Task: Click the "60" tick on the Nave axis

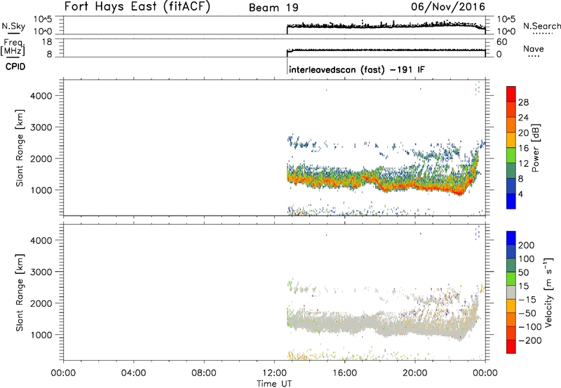Action: point(501,42)
